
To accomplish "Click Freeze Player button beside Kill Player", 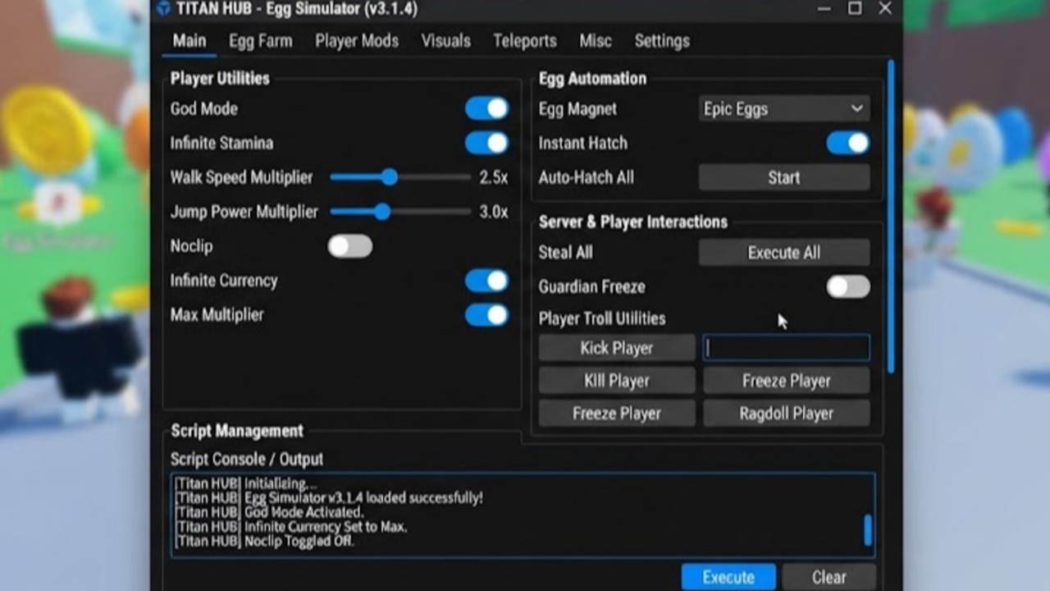I will (787, 381).
